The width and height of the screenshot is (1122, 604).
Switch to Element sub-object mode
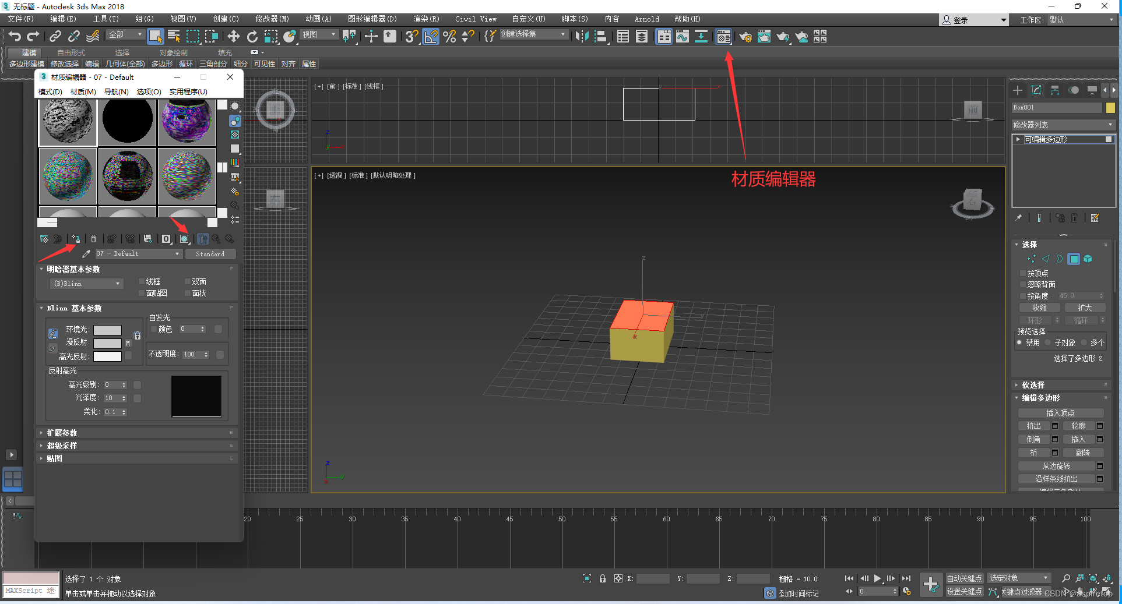[1088, 259]
